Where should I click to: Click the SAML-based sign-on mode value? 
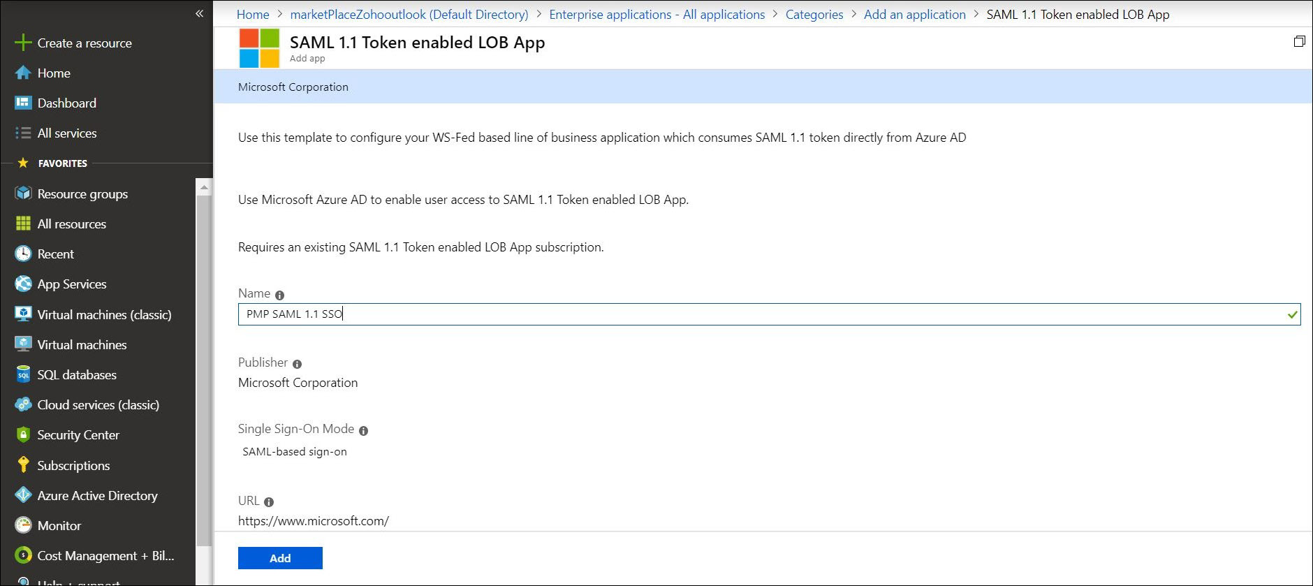295,452
